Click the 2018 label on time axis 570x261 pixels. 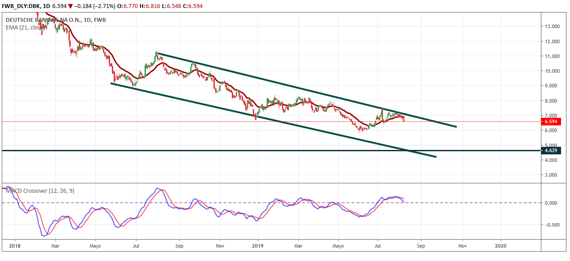tap(14, 245)
